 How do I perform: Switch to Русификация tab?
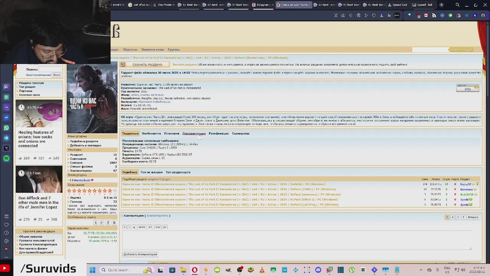click(x=219, y=133)
